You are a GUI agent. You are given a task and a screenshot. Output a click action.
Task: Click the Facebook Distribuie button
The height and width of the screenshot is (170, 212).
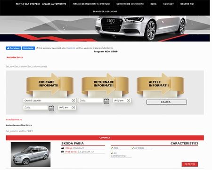[x=28, y=48]
